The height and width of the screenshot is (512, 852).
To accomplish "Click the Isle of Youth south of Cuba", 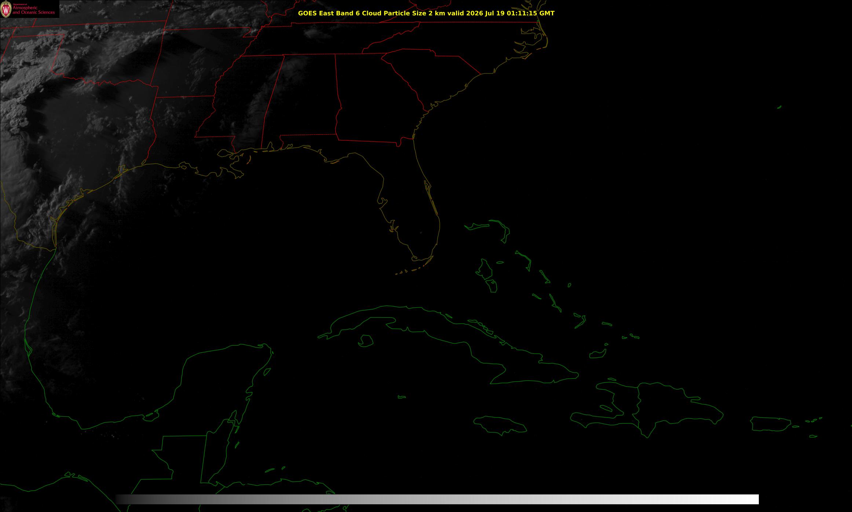I will (x=365, y=341).
